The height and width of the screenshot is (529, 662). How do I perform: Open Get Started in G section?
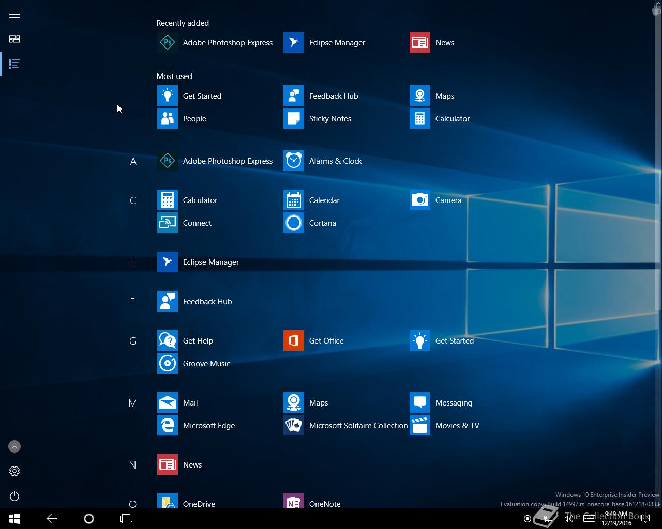tap(442, 340)
